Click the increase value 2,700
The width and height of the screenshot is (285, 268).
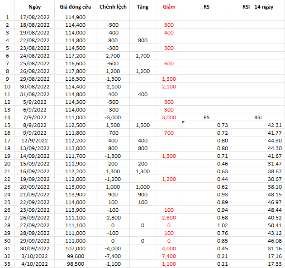pos(142,56)
